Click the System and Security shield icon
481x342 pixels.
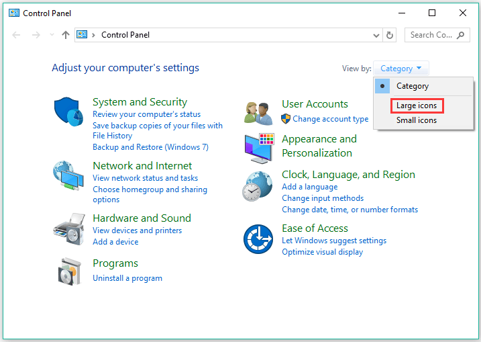tap(68, 112)
